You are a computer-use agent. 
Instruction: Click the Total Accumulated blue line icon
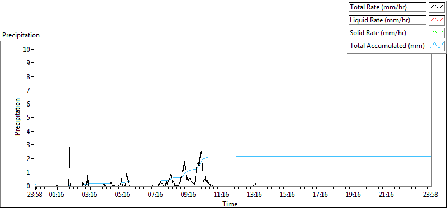click(437, 46)
